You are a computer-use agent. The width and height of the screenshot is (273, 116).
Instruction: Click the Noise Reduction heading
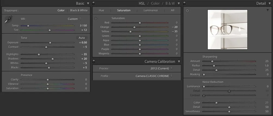pyautogui.click(x=213, y=82)
